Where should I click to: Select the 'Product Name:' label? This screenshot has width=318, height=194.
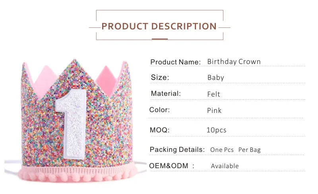(x=175, y=62)
